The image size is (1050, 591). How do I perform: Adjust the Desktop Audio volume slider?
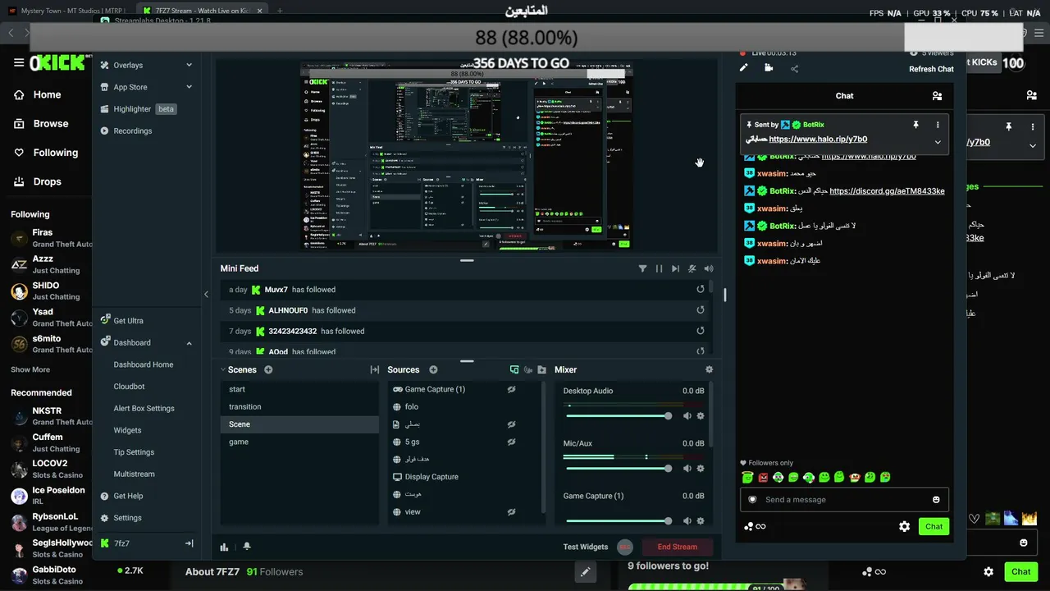tap(619, 416)
